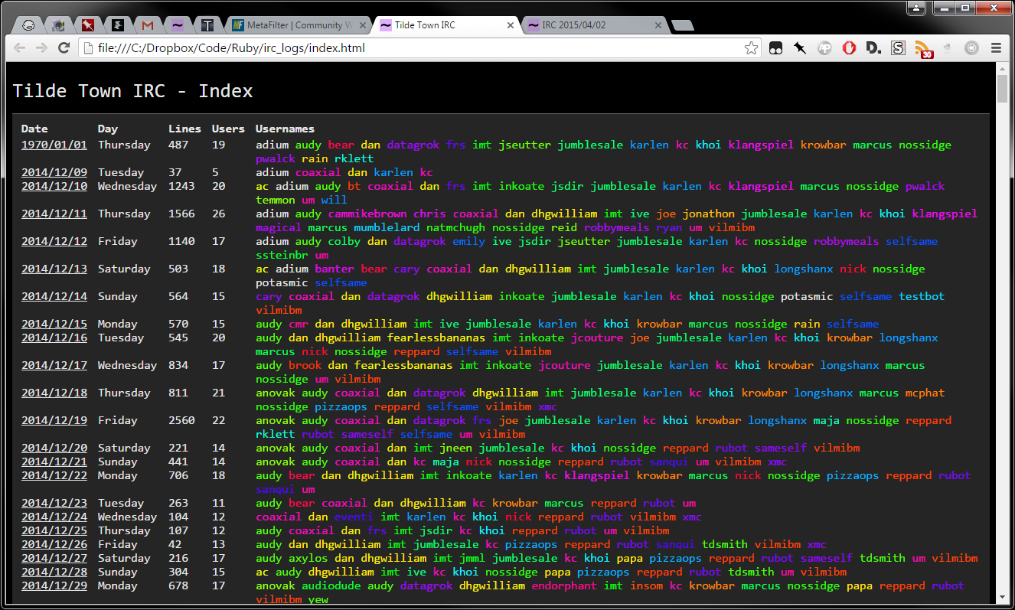The height and width of the screenshot is (610, 1015).
Task: Click the browser Forward arrow
Action: point(41,48)
